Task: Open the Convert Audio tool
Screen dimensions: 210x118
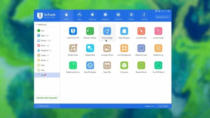Action: tap(158, 33)
